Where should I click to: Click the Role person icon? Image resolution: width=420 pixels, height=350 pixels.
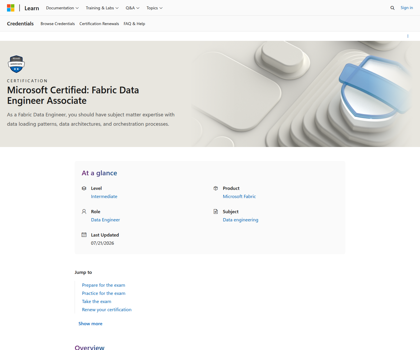[84, 212]
